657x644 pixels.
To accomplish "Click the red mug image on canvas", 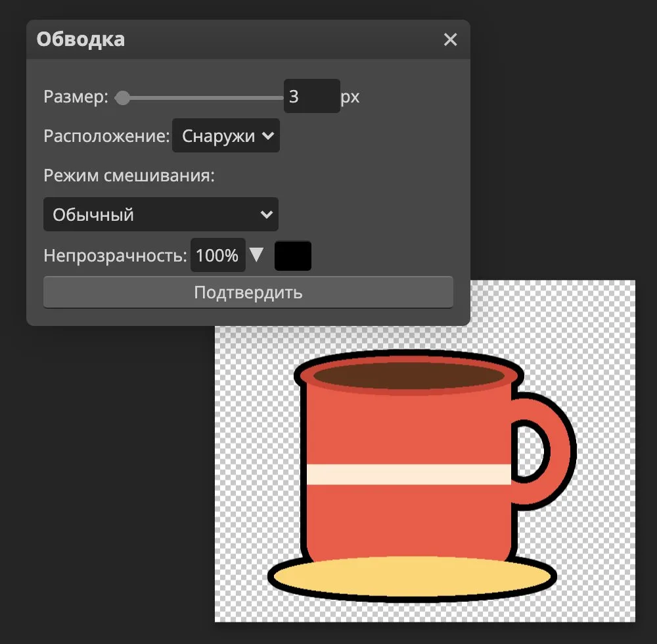I will (x=422, y=476).
